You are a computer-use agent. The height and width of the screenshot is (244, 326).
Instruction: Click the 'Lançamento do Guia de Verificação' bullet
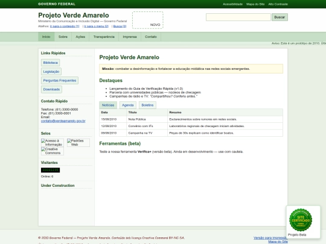(x=146, y=89)
